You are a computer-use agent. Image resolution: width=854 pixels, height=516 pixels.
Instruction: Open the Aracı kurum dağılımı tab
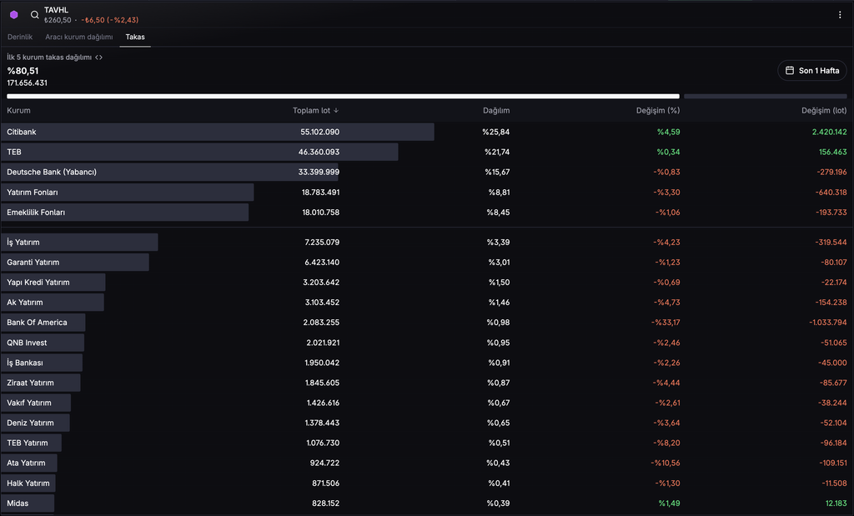click(x=79, y=37)
